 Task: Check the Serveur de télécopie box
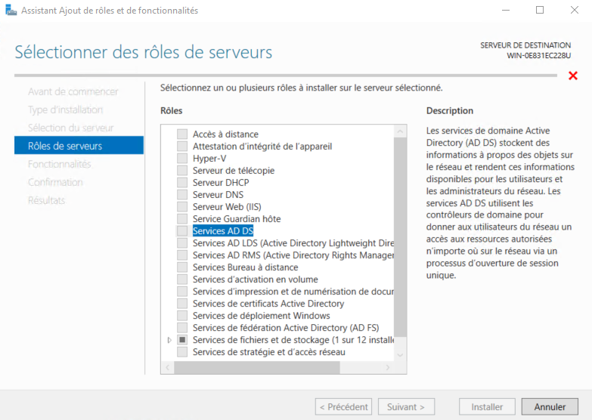pyautogui.click(x=182, y=170)
